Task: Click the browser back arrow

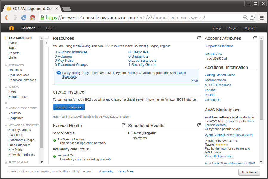Action: click(7, 18)
